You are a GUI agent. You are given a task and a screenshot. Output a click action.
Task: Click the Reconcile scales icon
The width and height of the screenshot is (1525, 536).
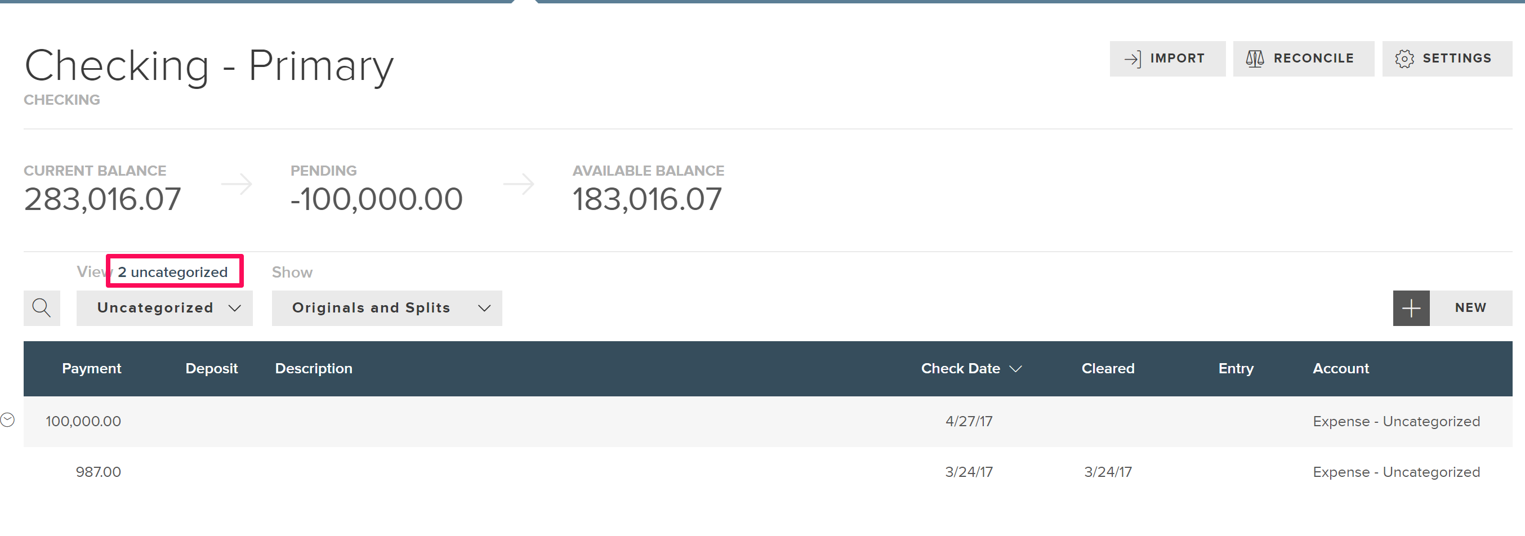(1255, 59)
